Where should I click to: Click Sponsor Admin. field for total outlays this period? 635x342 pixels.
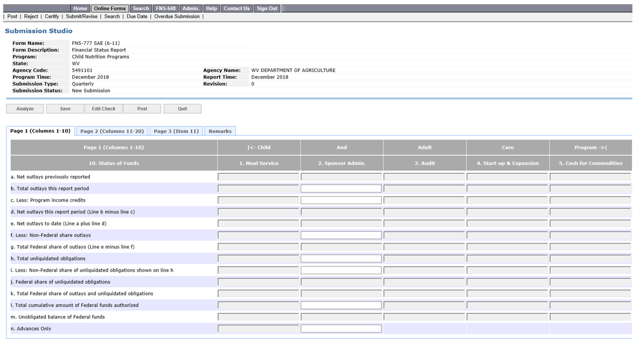pyautogui.click(x=341, y=188)
